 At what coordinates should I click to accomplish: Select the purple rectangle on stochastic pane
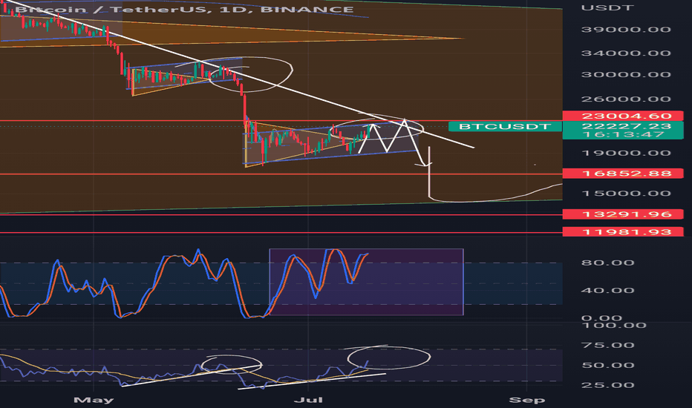366,283
